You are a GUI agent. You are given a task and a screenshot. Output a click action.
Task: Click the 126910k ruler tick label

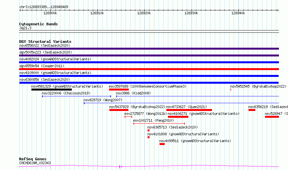(x=97, y=13)
